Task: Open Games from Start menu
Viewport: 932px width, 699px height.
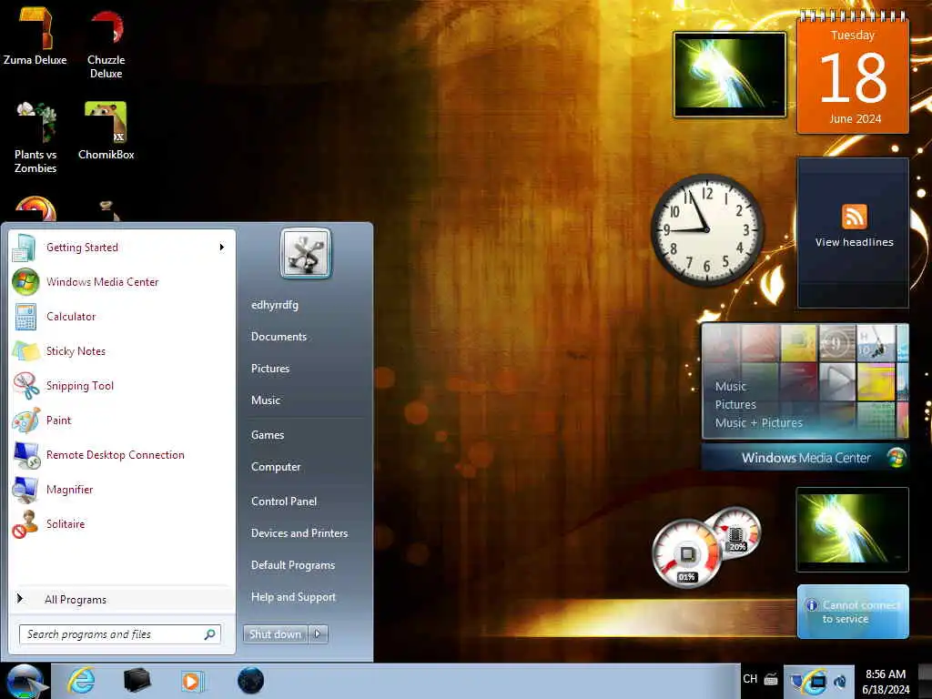Action: (268, 435)
